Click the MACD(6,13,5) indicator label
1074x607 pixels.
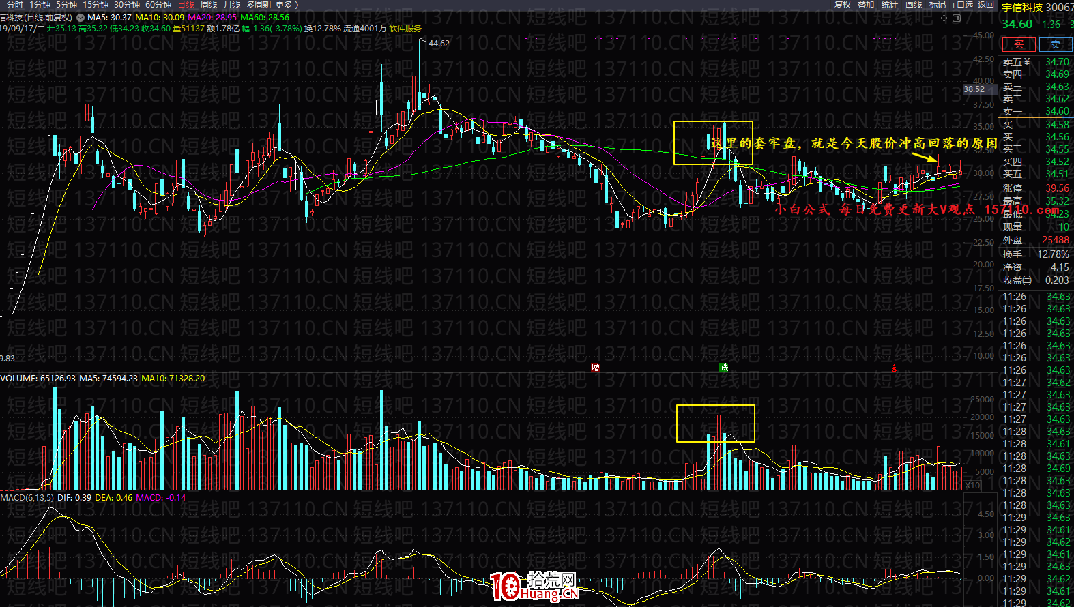[27, 498]
